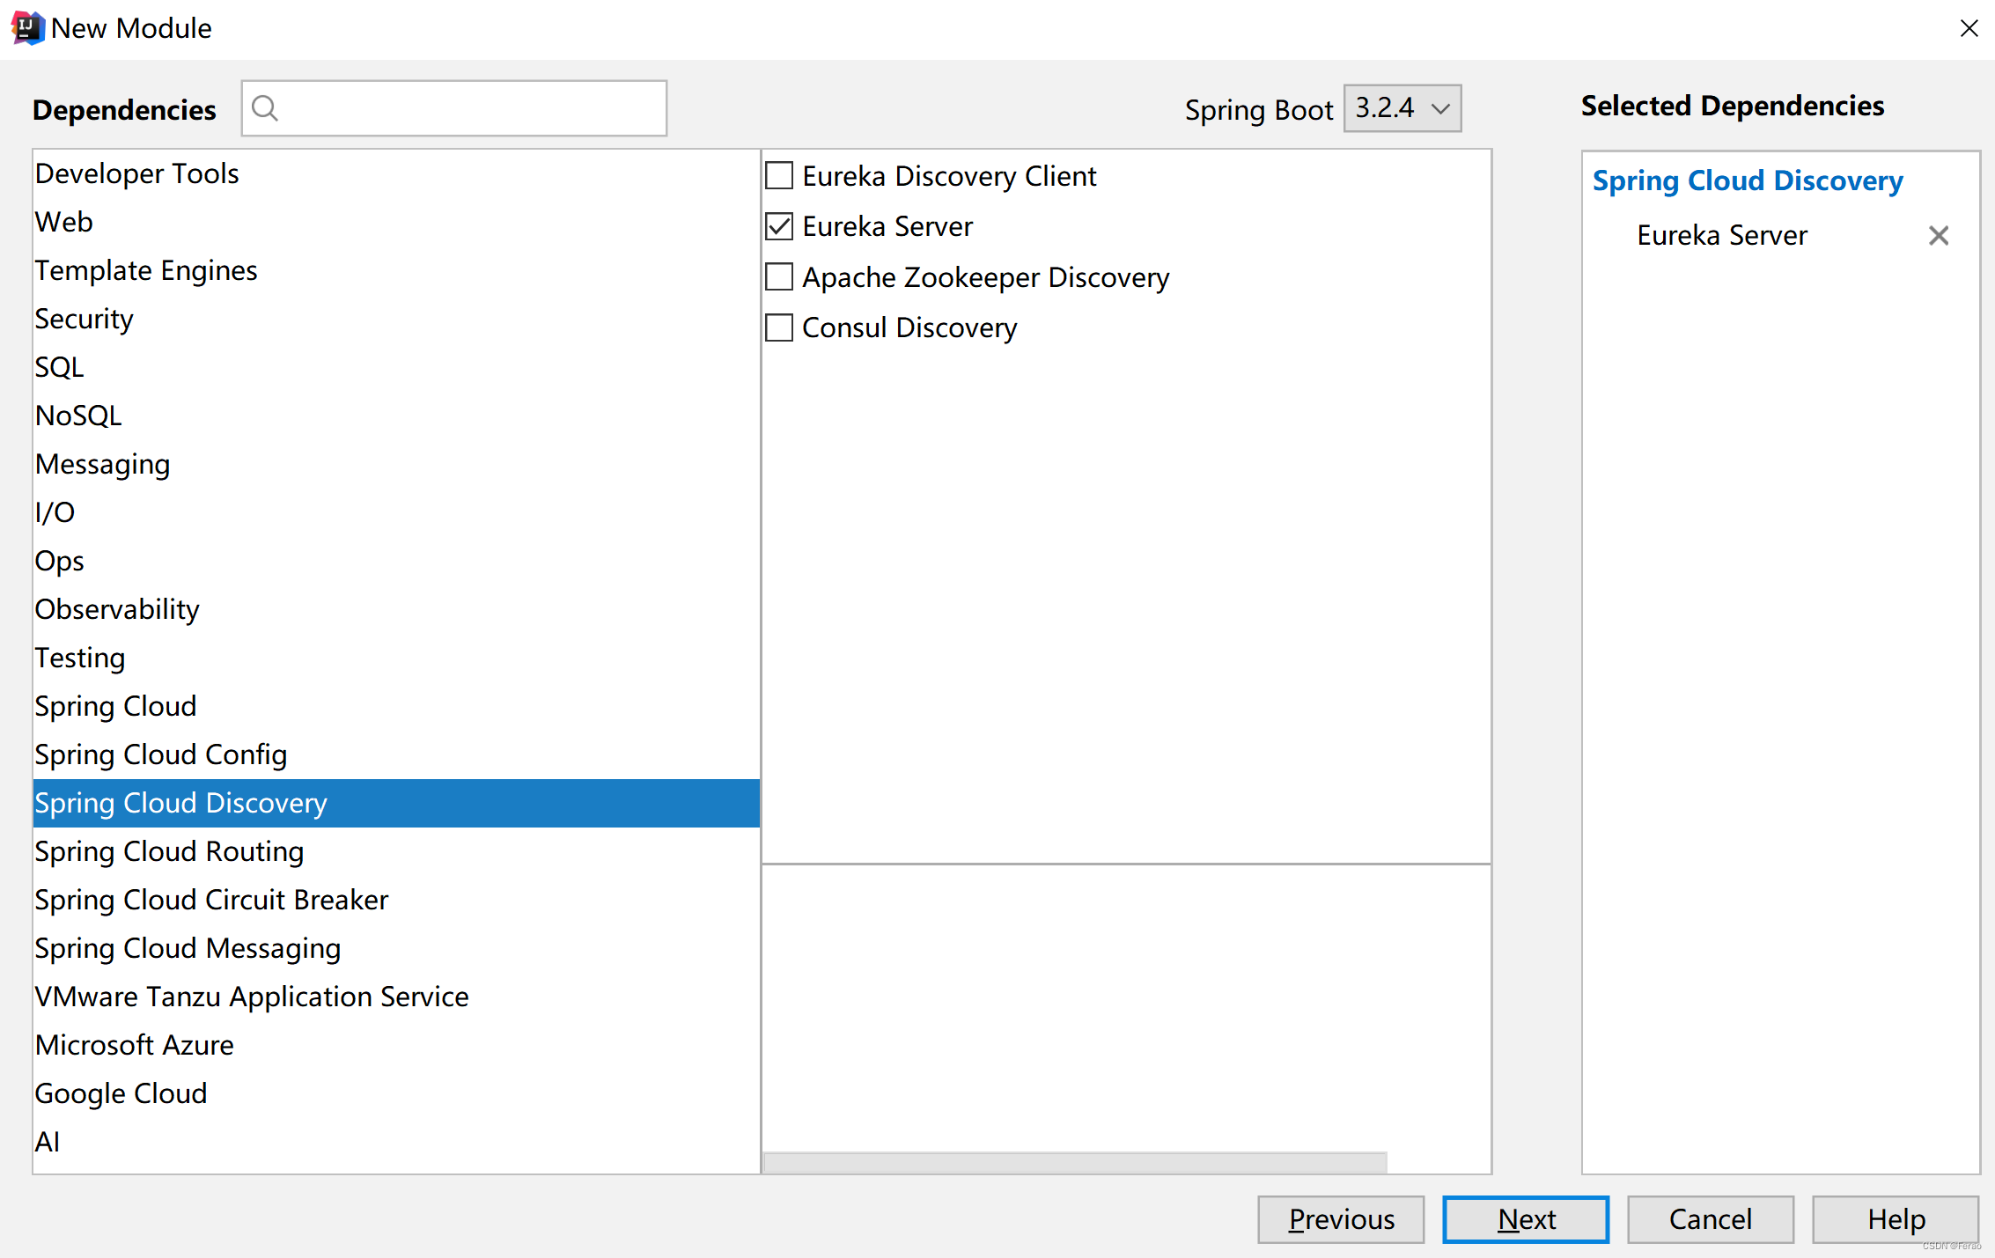
Task: Open the Spring Boot version dropdown
Action: tap(1402, 108)
